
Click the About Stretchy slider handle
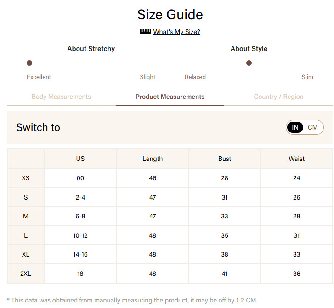[x=29, y=63]
